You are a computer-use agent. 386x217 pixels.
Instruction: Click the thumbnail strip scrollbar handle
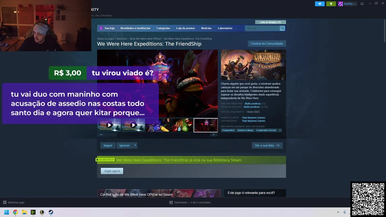[111, 135]
